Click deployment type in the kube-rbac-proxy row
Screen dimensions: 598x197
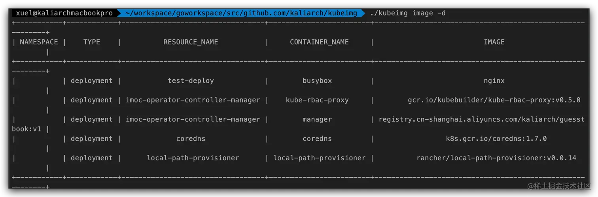[92, 100]
